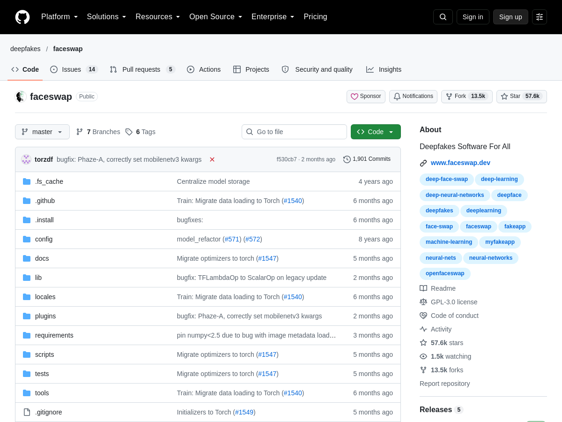
Task: View the repository Activity pulse link
Action: coord(436,329)
